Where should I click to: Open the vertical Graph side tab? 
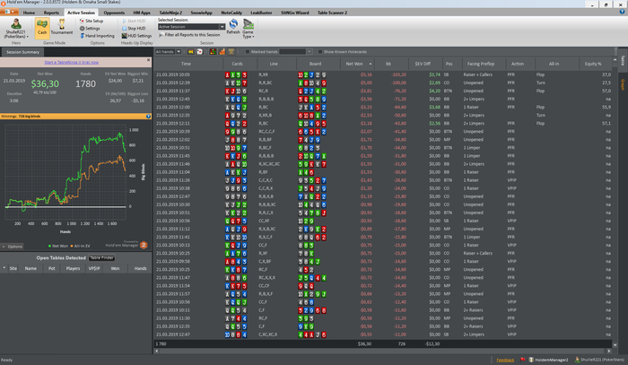pos(623,84)
